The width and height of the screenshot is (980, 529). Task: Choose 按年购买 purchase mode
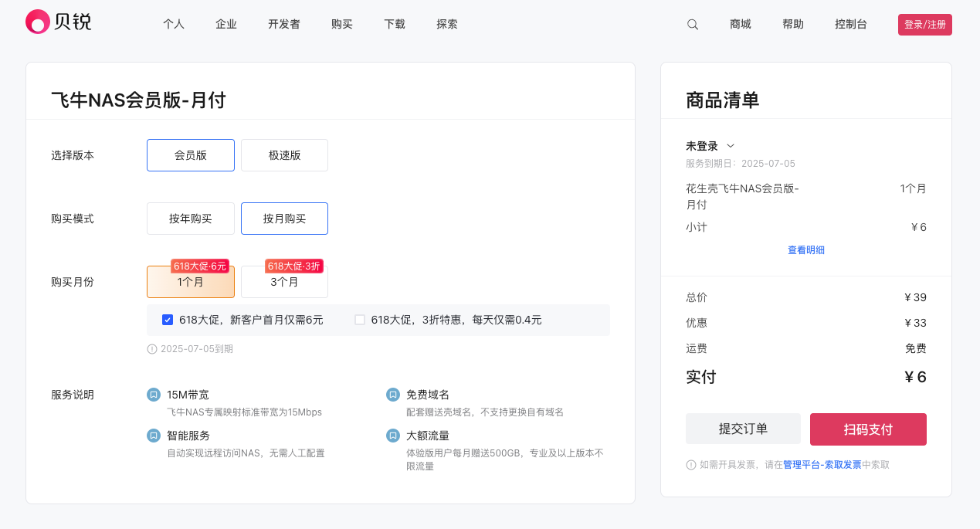(x=191, y=219)
